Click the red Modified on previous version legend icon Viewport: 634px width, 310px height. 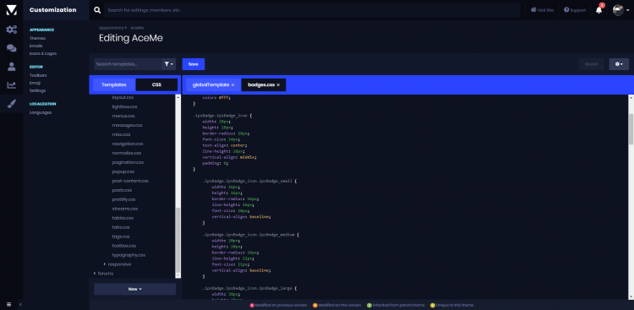252,305
